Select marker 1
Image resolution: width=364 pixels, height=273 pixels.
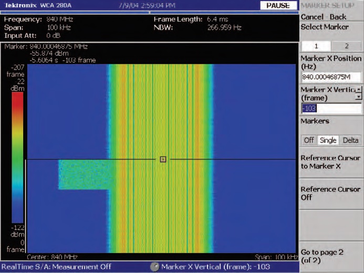[x=316, y=46]
